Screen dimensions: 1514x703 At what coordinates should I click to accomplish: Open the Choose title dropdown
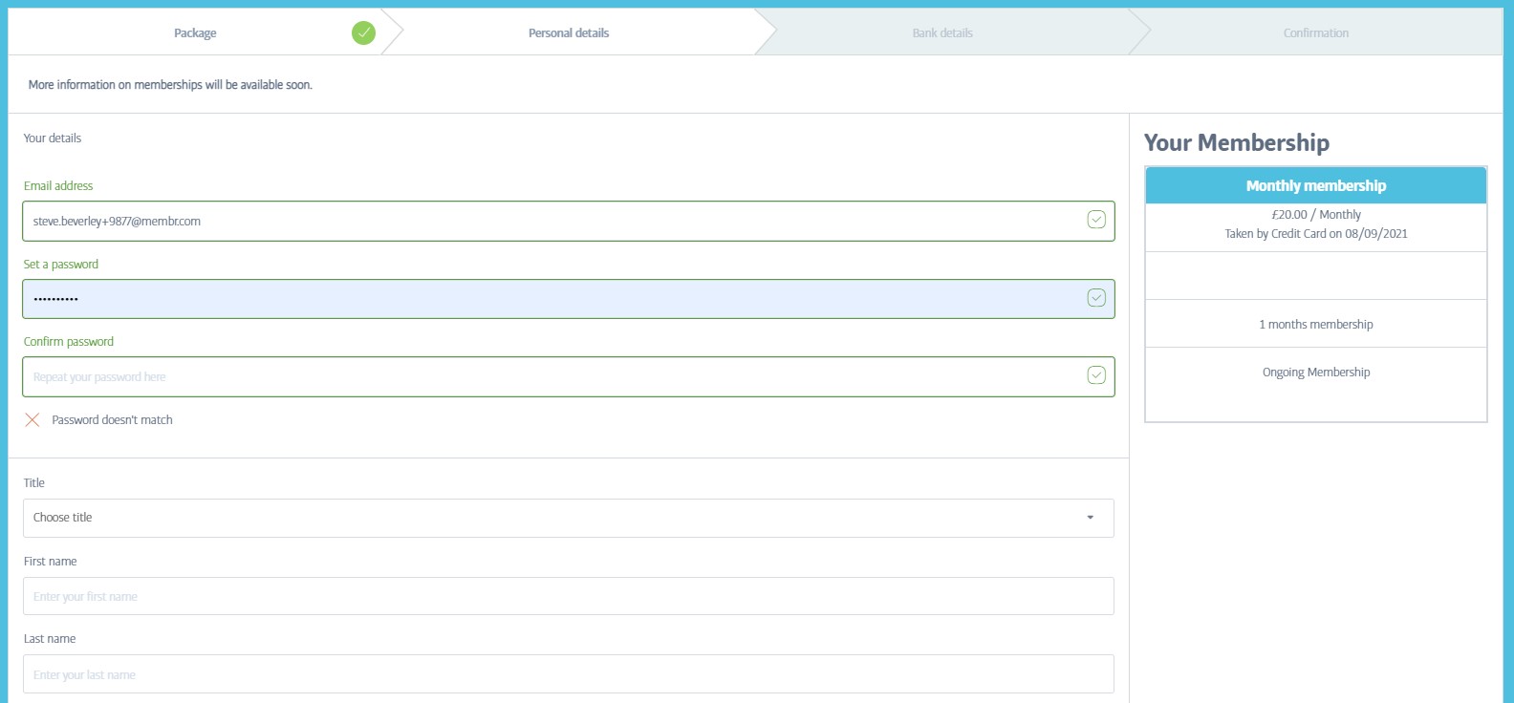pyautogui.click(x=569, y=518)
